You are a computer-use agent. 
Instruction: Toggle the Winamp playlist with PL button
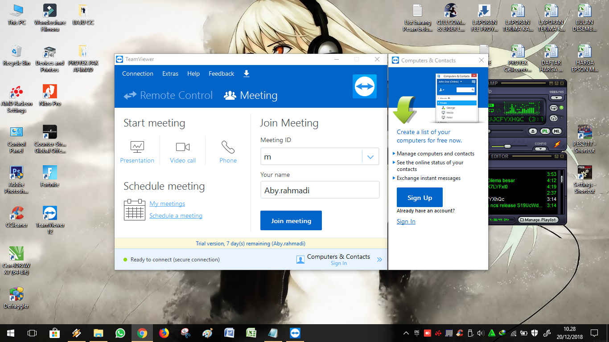click(x=545, y=131)
